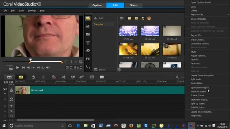The width and height of the screenshot is (230, 129).
Task: Choose Speed/Time-lapse from context menu
Action: coord(201,87)
